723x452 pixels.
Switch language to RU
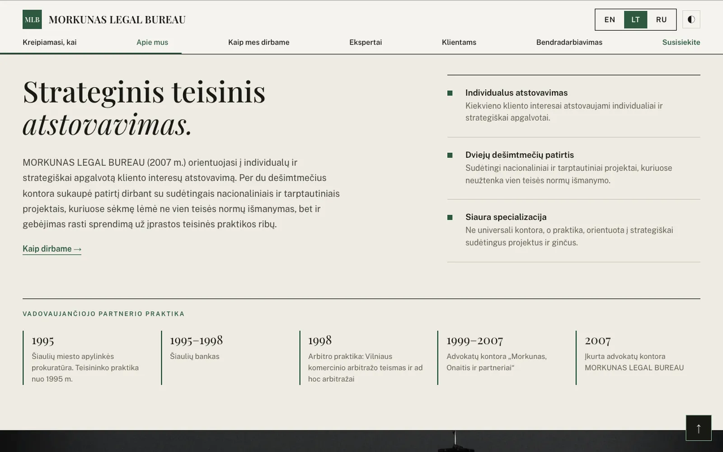click(x=662, y=19)
